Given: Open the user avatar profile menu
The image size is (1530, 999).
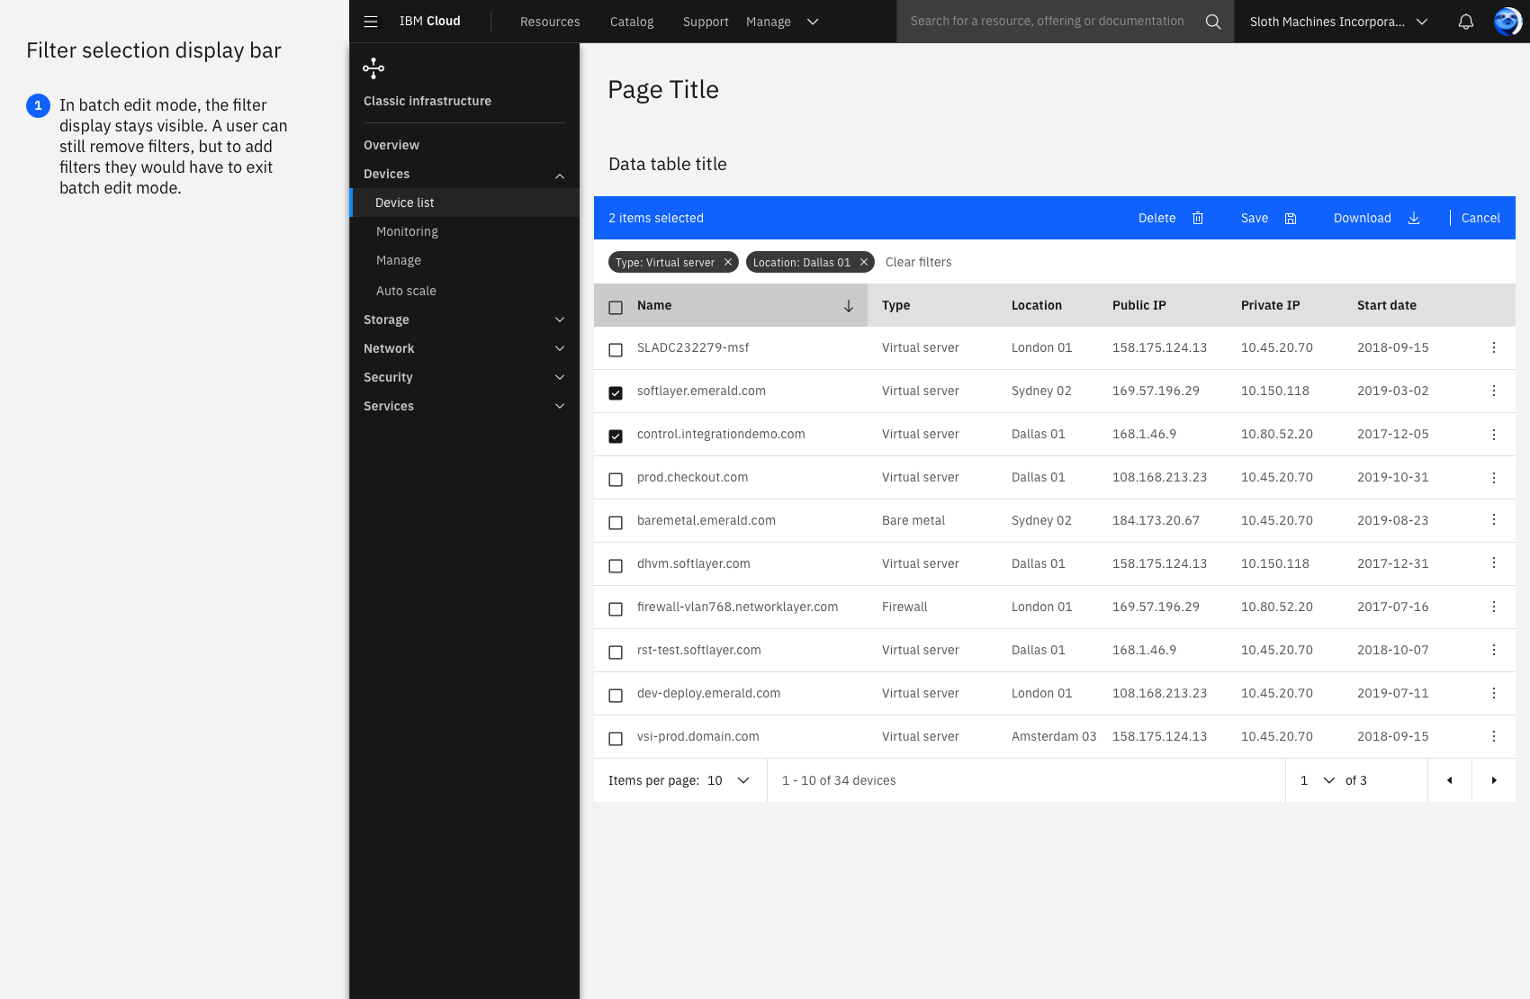Looking at the screenshot, I should [x=1507, y=22].
